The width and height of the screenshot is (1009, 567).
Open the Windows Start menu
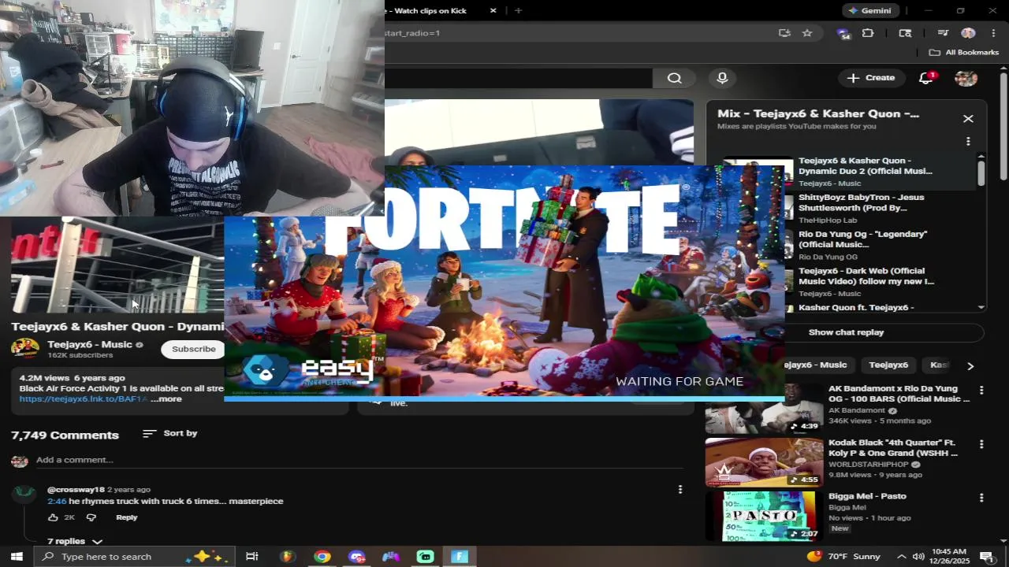point(16,557)
